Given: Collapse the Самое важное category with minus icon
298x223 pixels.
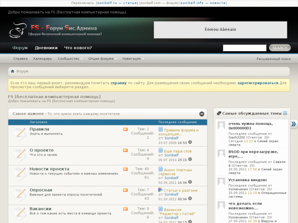Looking at the screenshot, I should coord(202,114).
